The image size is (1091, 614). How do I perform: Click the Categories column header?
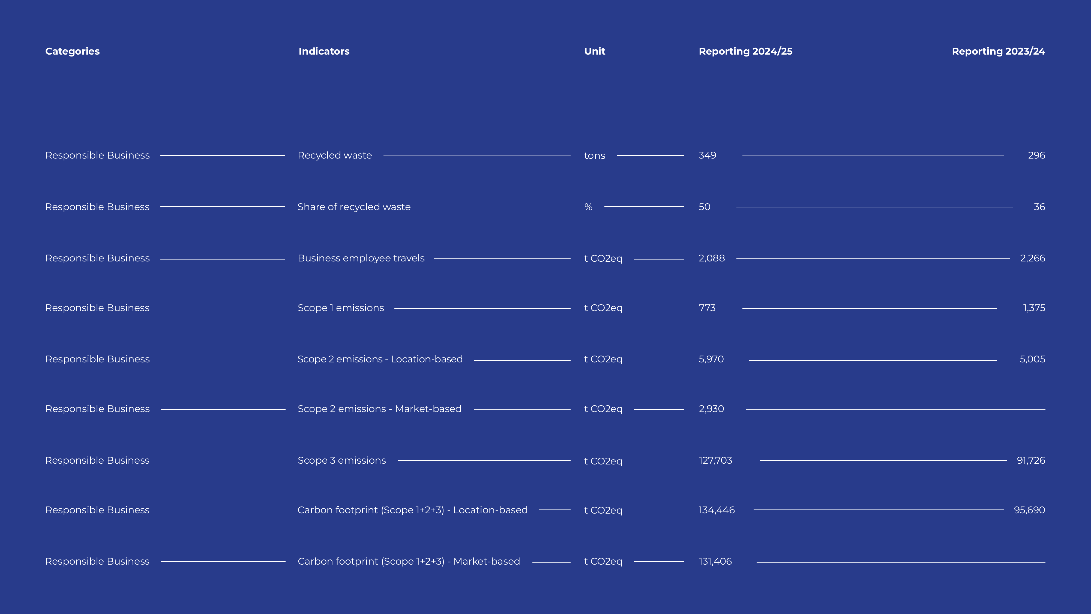(73, 51)
